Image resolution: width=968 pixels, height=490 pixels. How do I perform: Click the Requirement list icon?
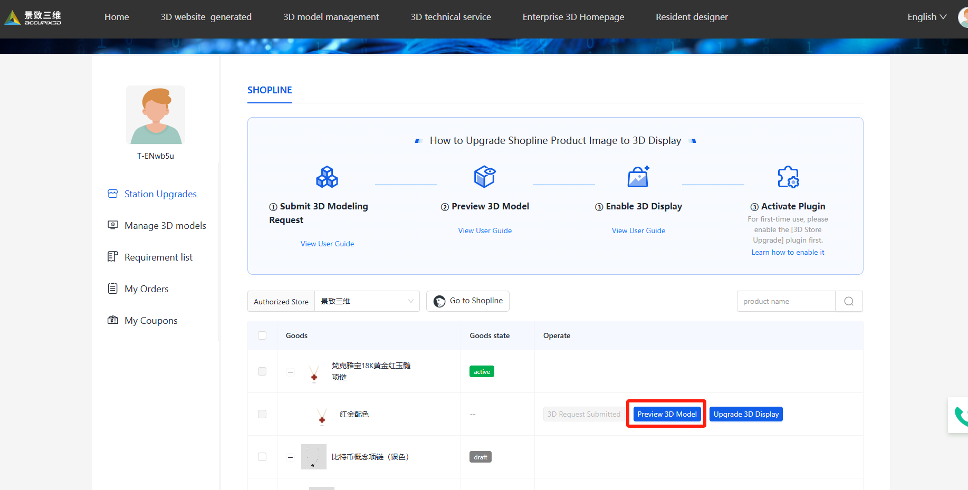point(113,257)
